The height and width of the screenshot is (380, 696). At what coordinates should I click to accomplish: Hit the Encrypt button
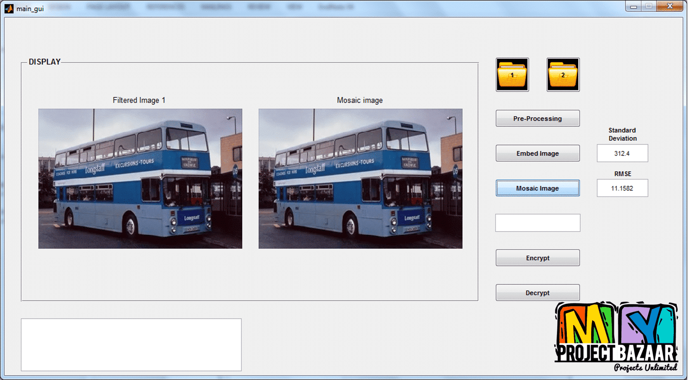pos(537,258)
